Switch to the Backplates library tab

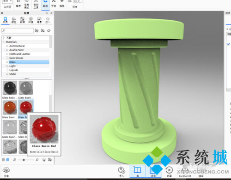click(39, 20)
